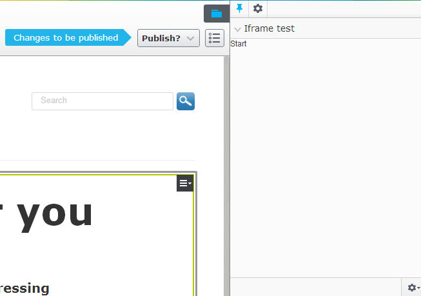Click the 'Changes to be published' label
The height and width of the screenshot is (296, 421).
66,38
